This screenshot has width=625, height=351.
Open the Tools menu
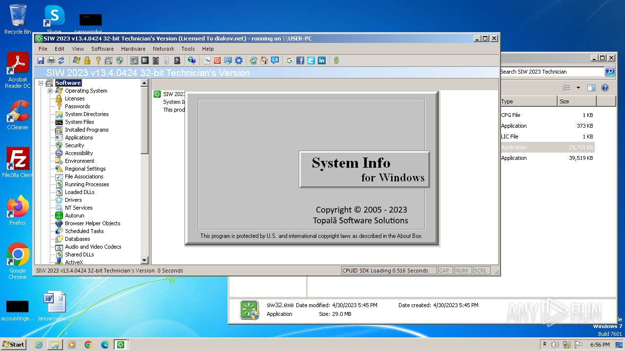point(188,49)
